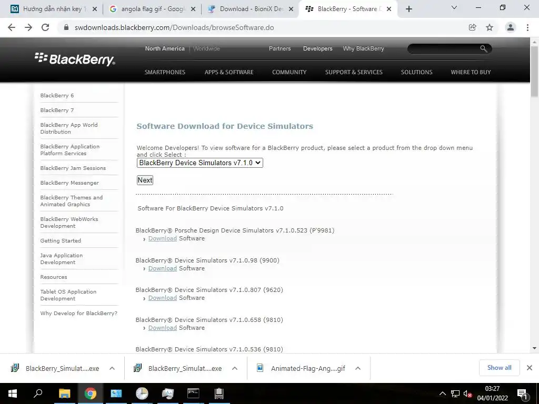The image size is (539, 404).
Task: Go back with browser back arrow
Action: [12, 27]
